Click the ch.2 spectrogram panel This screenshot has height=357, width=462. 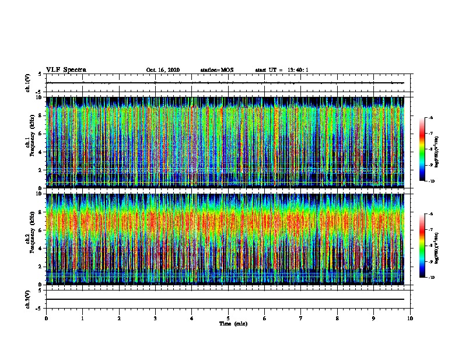(225, 239)
